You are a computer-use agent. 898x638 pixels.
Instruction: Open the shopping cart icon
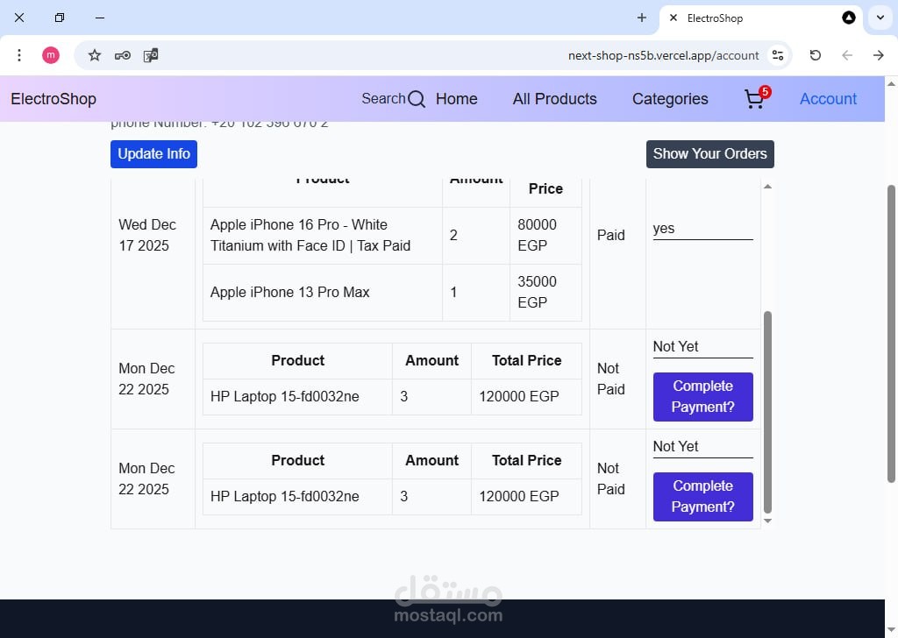coord(753,100)
